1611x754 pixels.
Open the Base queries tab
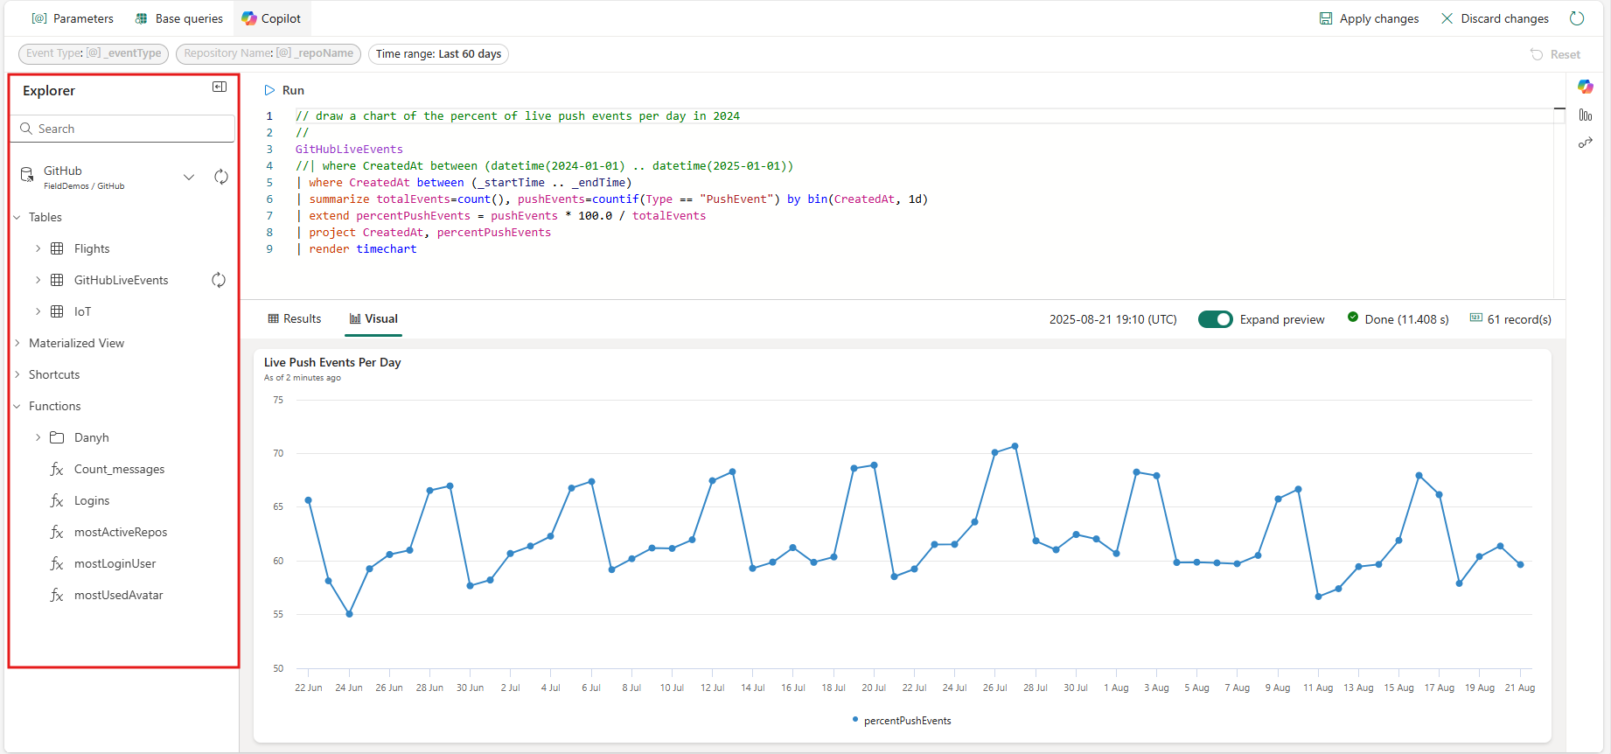coord(179,18)
